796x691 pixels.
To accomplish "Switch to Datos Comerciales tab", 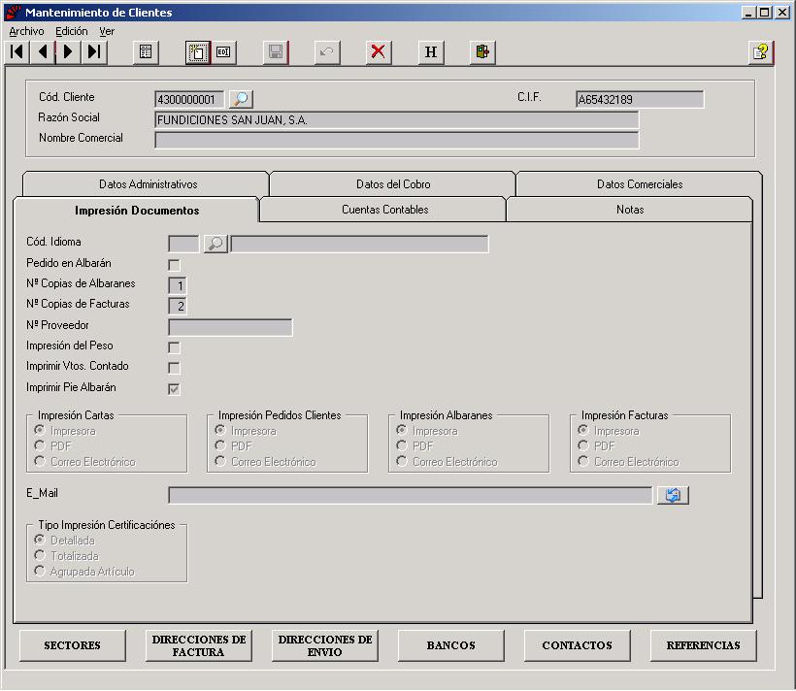I will tap(640, 183).
